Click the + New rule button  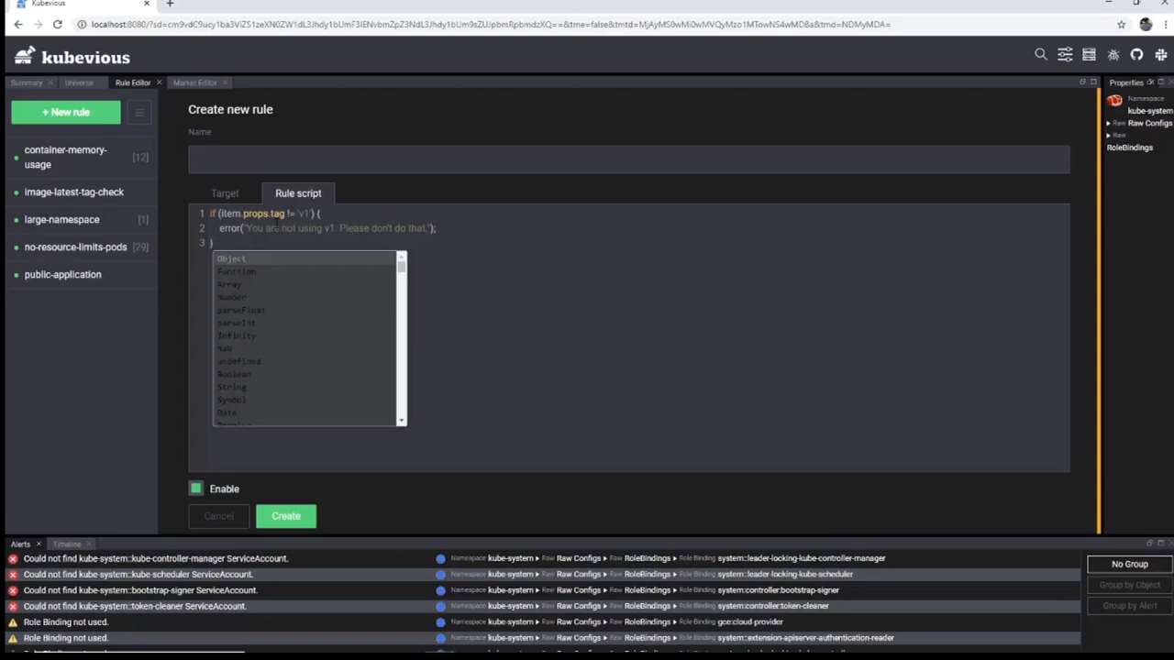66,112
